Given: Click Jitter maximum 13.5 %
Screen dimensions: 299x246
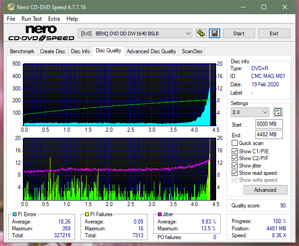Looking at the screenshot, I should coord(209,228).
